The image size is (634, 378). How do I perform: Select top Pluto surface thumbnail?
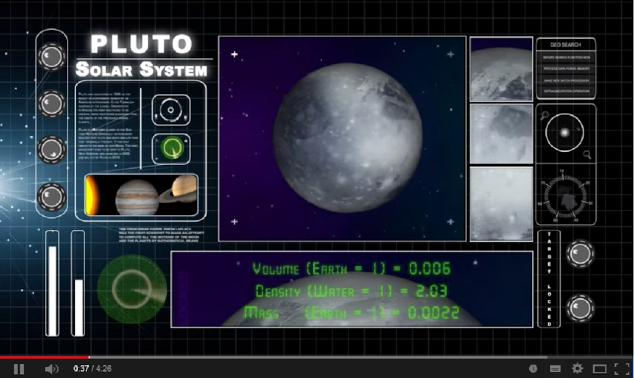[501, 69]
